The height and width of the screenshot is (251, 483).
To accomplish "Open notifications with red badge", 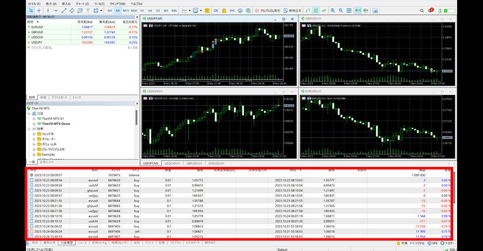I will coord(431,10).
